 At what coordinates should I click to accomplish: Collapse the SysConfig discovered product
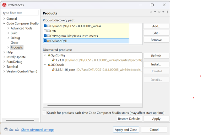pyautogui.click(x=45, y=55)
